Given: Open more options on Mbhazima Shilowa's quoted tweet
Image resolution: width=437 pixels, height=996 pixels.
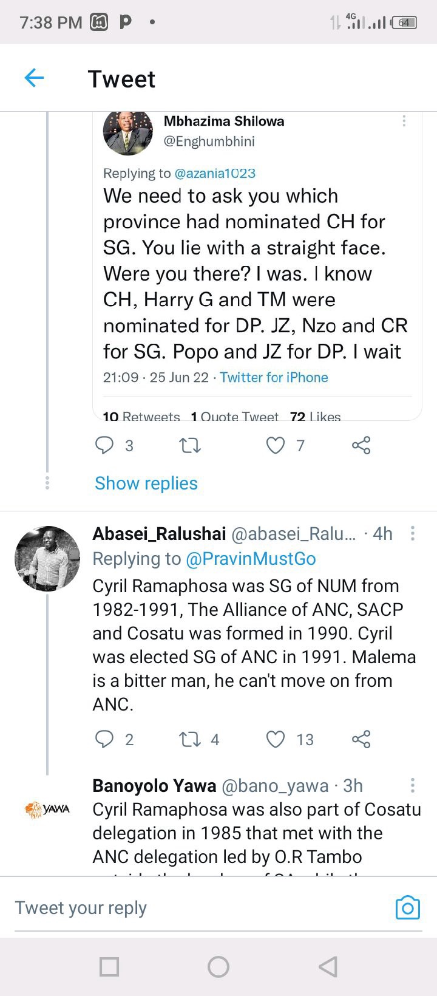Looking at the screenshot, I should point(404,121).
